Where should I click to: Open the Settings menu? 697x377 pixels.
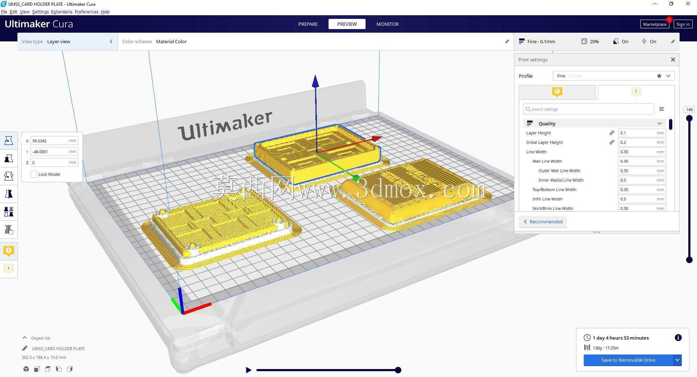(40, 12)
